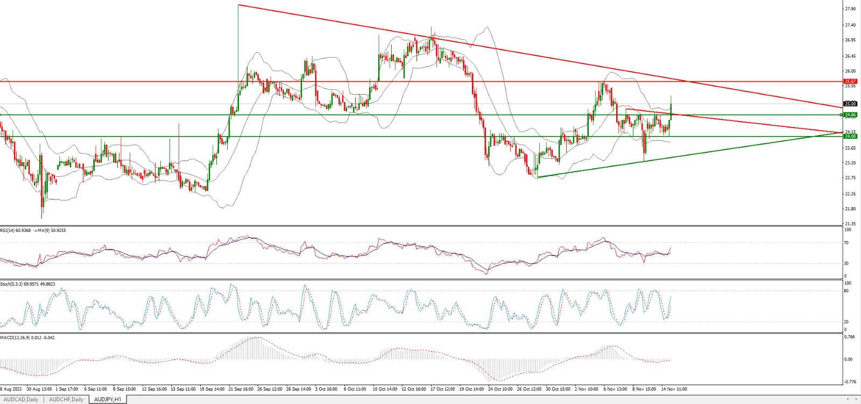Switch to the AUDCAD,Daily chart tab
This screenshot has height=404, width=861.
[22, 399]
